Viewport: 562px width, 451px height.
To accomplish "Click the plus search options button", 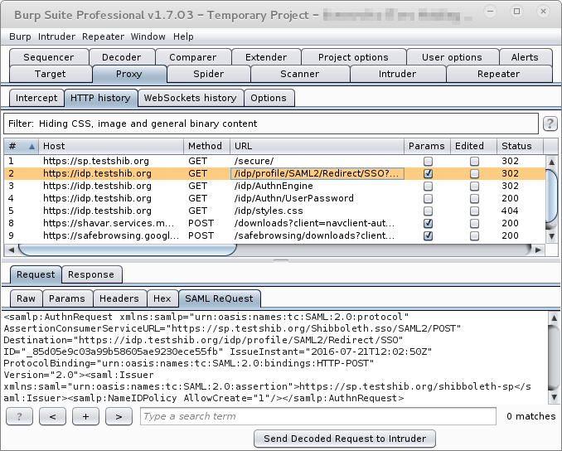I will tap(85, 416).
